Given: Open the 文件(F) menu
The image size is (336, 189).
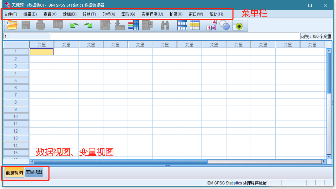Looking at the screenshot, I should (11, 14).
